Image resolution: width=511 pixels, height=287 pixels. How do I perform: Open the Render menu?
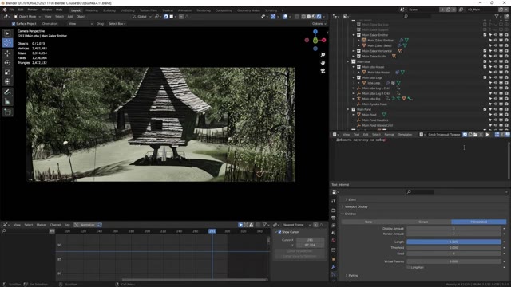[x=32, y=10]
